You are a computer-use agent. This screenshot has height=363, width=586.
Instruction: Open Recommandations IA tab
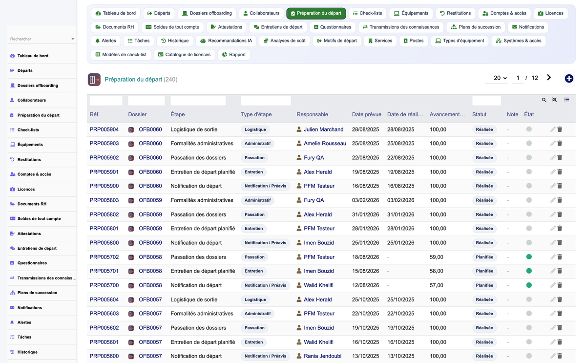pos(226,41)
